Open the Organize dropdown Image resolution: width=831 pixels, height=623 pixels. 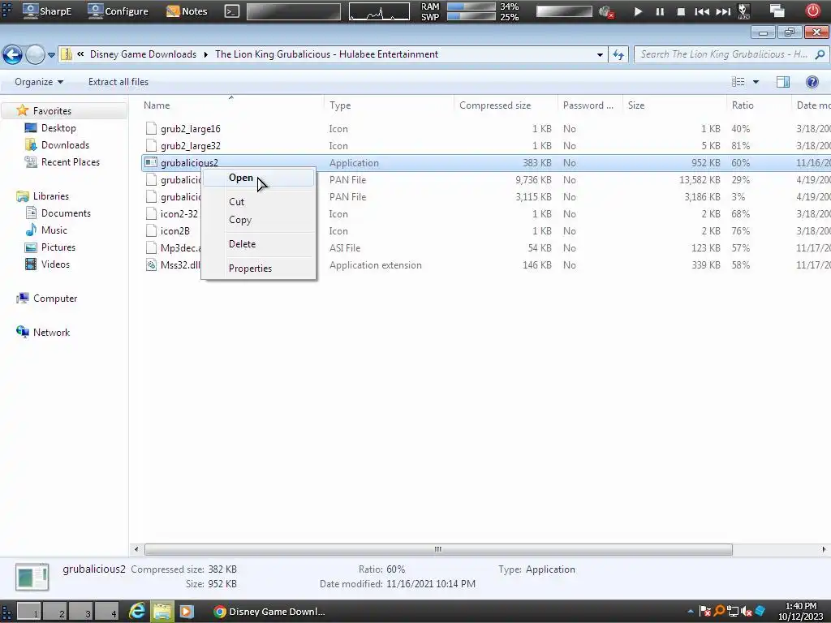[39, 82]
